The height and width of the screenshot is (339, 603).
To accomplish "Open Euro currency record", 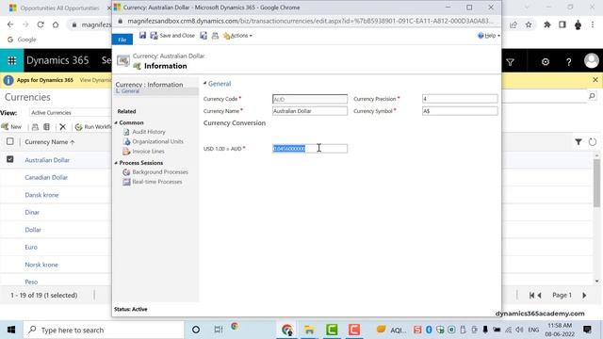I will coord(31,247).
